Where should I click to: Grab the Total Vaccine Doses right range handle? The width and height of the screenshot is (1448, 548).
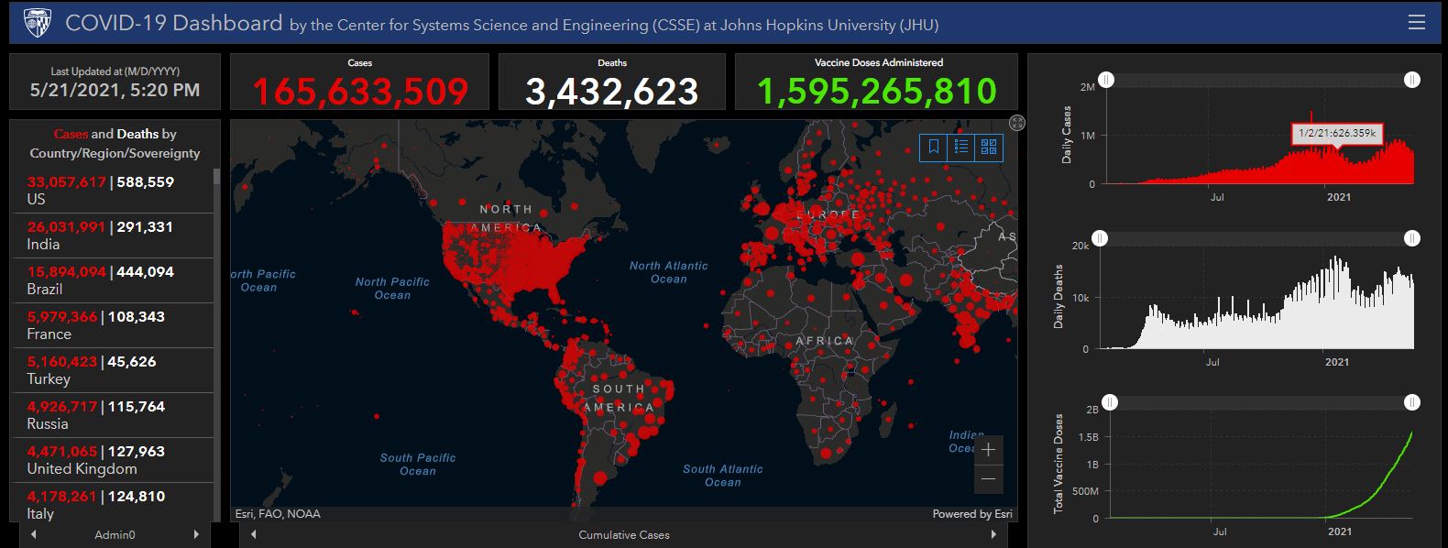(x=1412, y=402)
